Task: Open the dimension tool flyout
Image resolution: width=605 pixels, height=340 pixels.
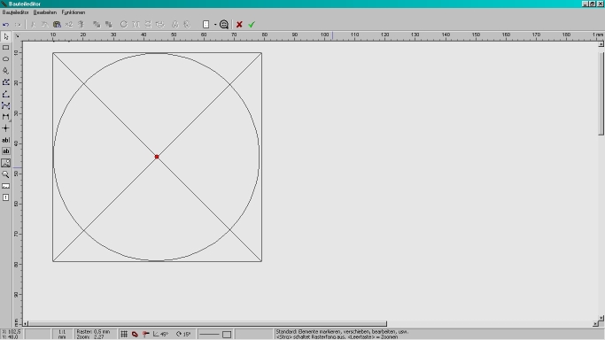Action: tap(6, 117)
